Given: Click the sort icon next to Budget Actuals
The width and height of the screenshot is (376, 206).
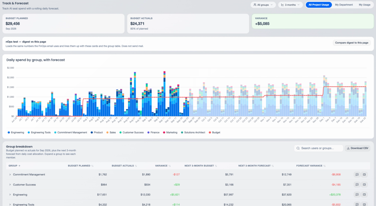Looking at the screenshot, I should [x=136, y=166].
